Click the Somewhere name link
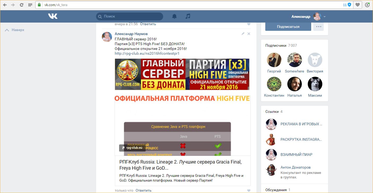The height and width of the screenshot is (193, 373). [294, 71]
